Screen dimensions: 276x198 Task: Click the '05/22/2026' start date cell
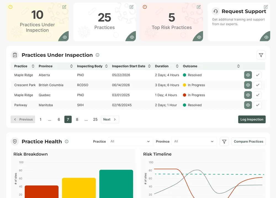121,75
